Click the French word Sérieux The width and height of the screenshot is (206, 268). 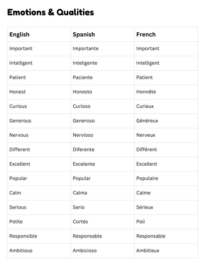145,207
